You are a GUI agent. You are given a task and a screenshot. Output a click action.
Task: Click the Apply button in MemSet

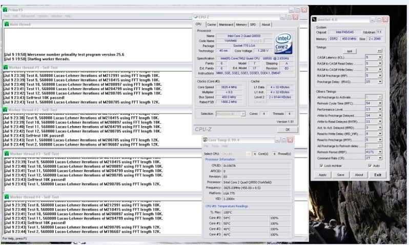pyautogui.click(x=322, y=175)
